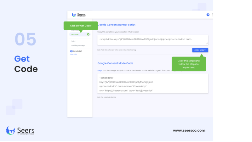252x142 pixels.
Task: Open Tracking Manager in the sidebar
Action: coord(78,45)
